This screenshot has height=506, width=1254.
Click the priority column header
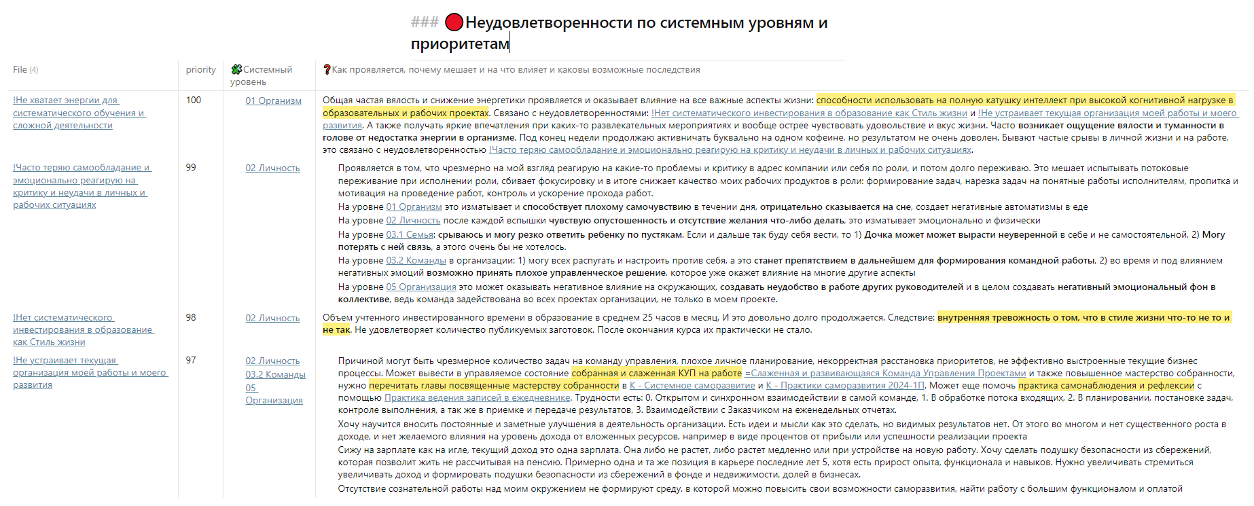point(200,69)
